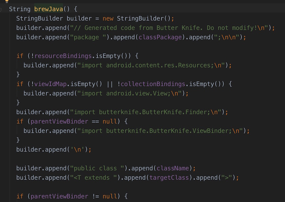Screen dimensions: 285x202
Task: Click the collectionBindings field reference
Action: pos(153,84)
